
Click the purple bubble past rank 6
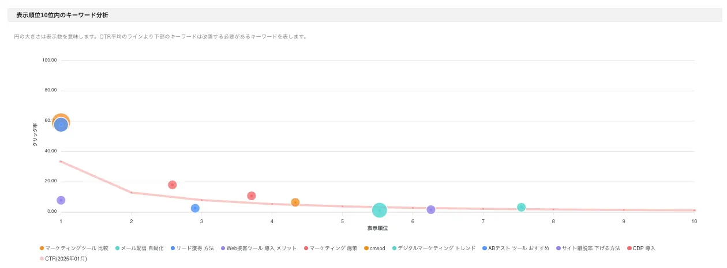431,209
